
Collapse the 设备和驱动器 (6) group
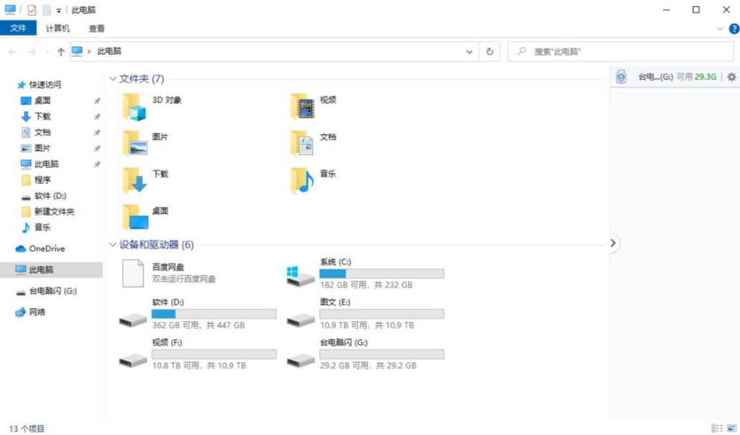coord(113,245)
